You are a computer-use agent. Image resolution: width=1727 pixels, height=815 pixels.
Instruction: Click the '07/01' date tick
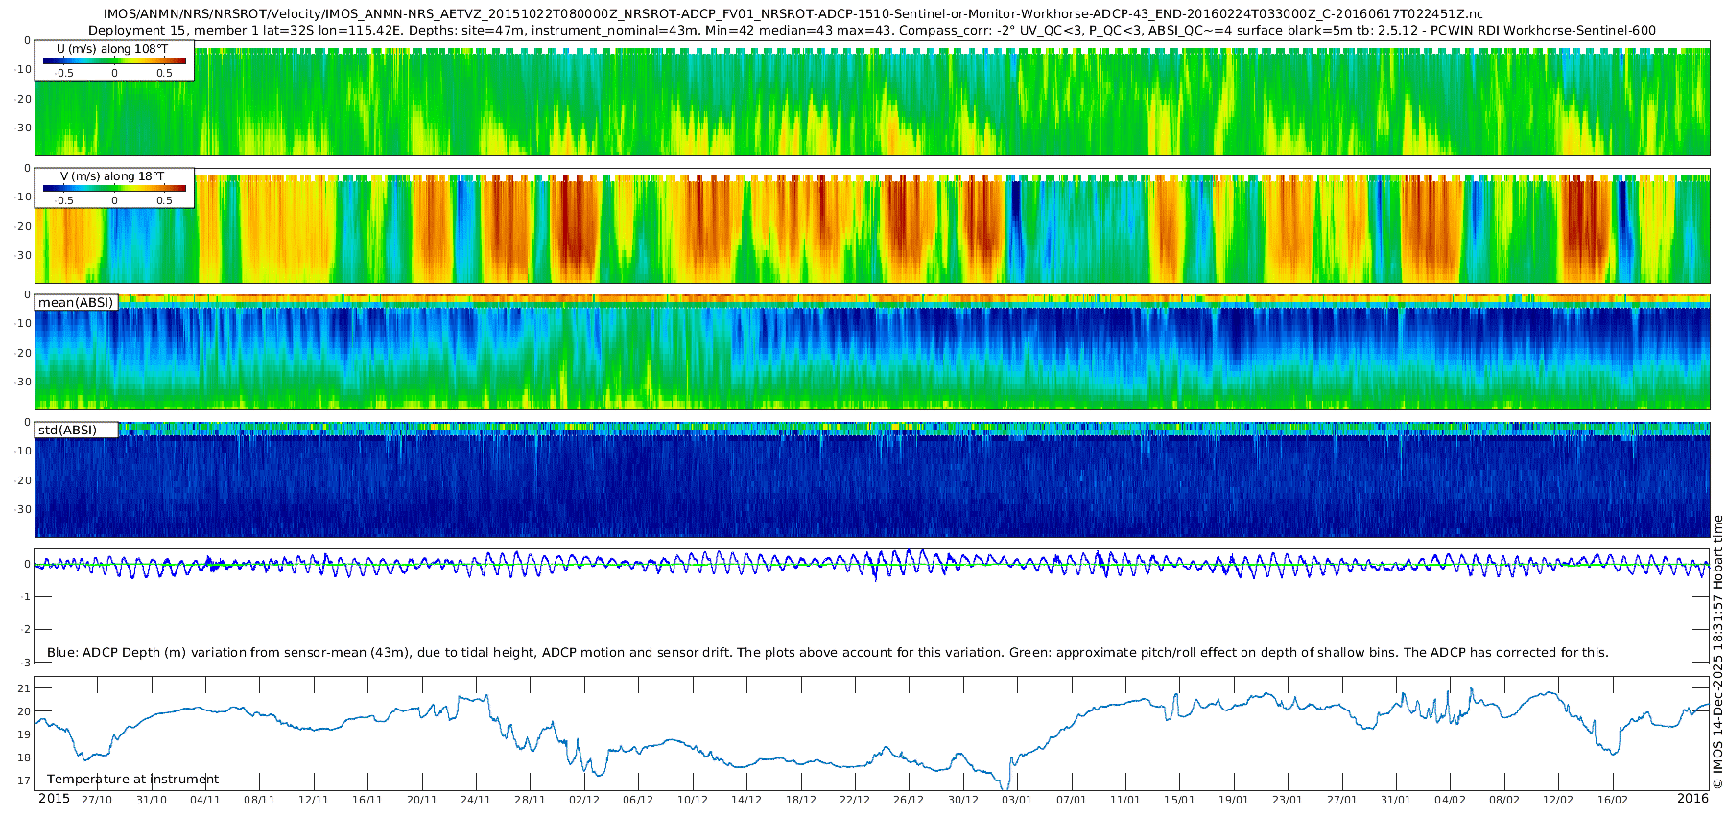tap(1072, 801)
